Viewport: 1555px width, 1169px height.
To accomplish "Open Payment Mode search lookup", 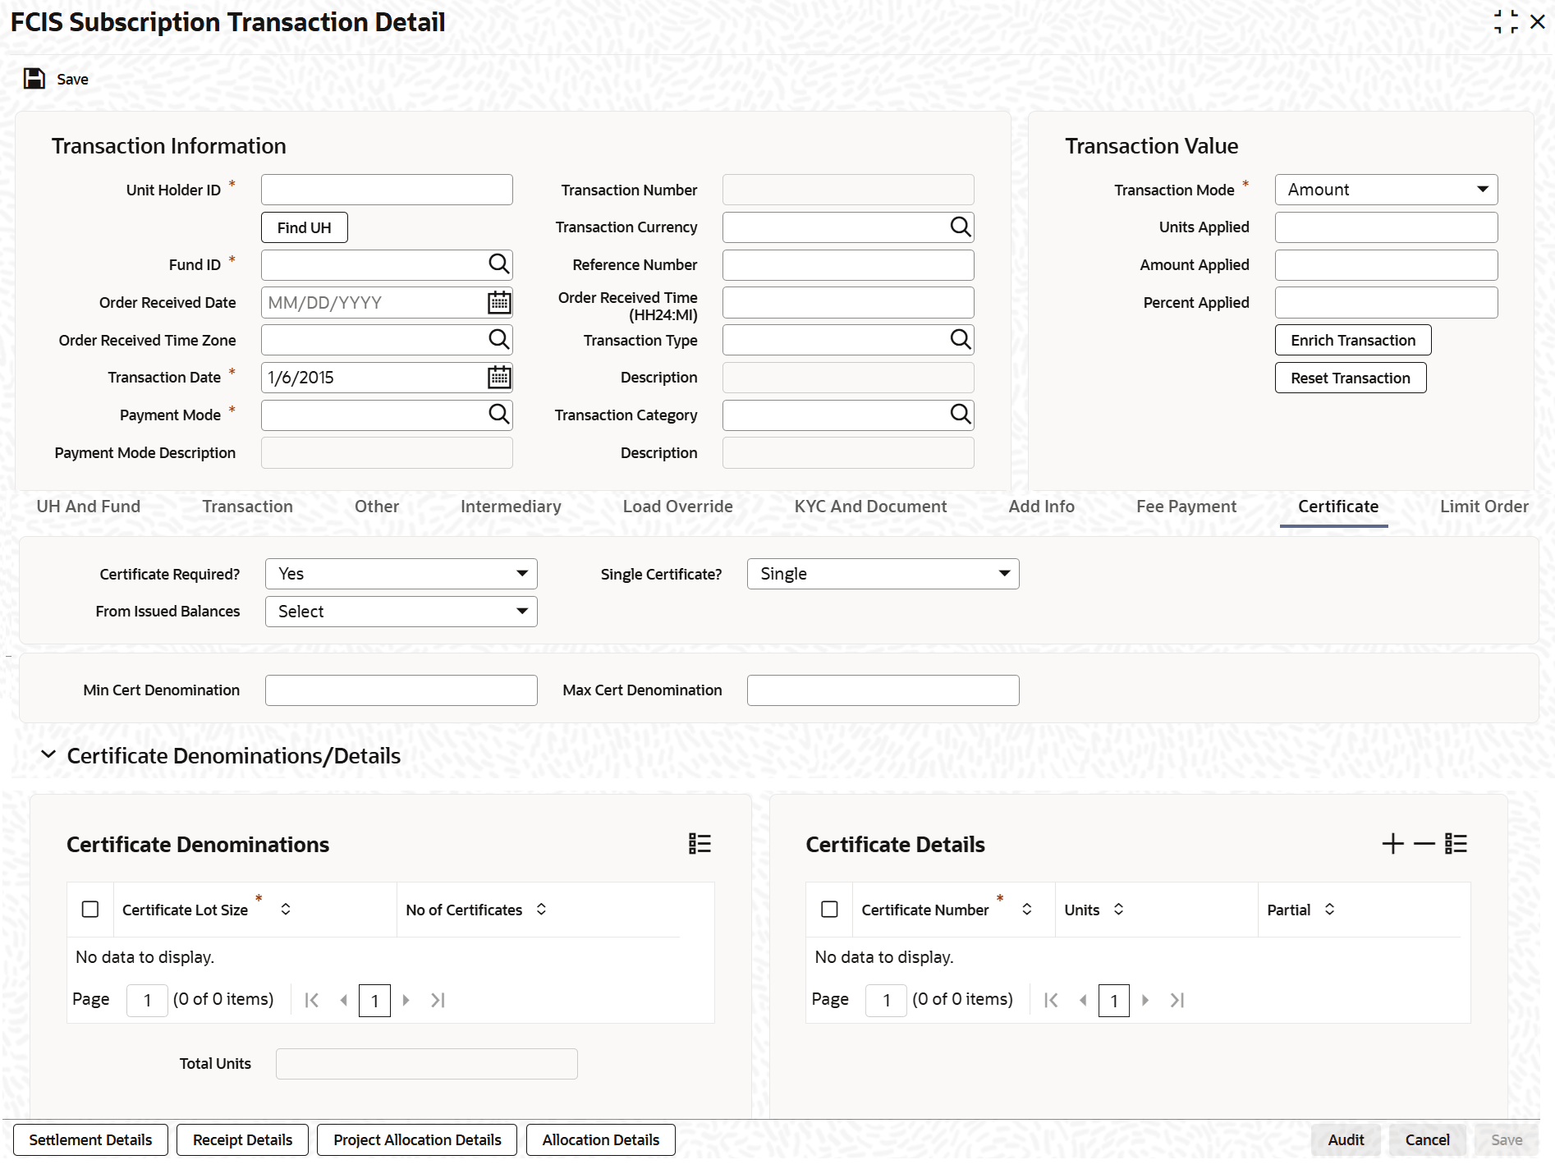I will click(x=498, y=415).
